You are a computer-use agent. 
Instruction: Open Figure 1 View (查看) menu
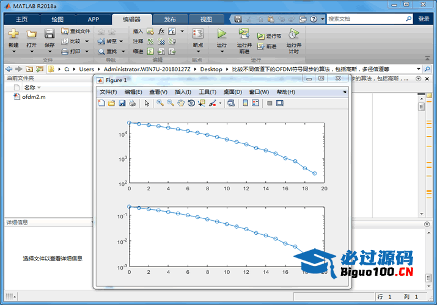[158, 92]
